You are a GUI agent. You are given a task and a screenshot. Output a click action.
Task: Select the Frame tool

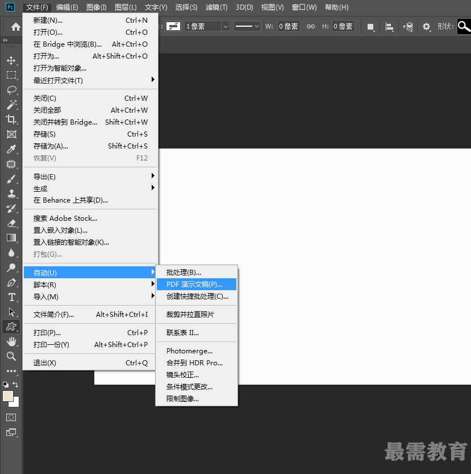[x=11, y=134]
